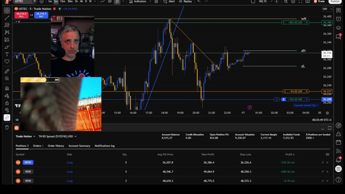The width and height of the screenshot is (345, 194).
Task: Toggle the drawings sync link icon
Action: [7, 118]
